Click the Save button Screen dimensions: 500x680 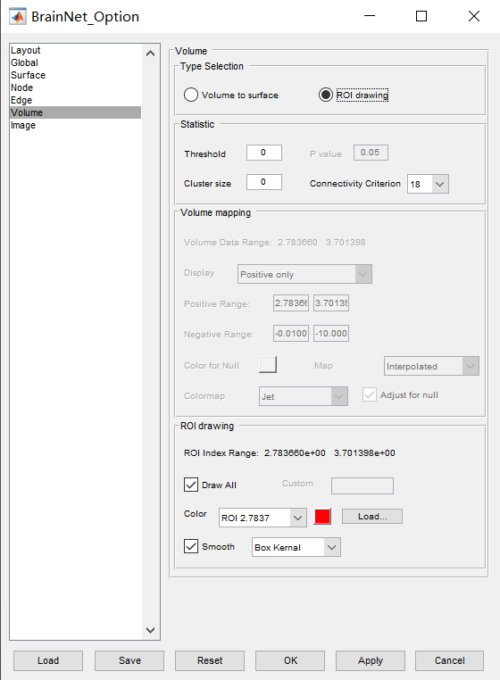click(x=129, y=660)
